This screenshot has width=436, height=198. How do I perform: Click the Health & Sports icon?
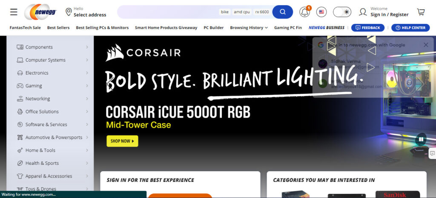click(x=20, y=163)
